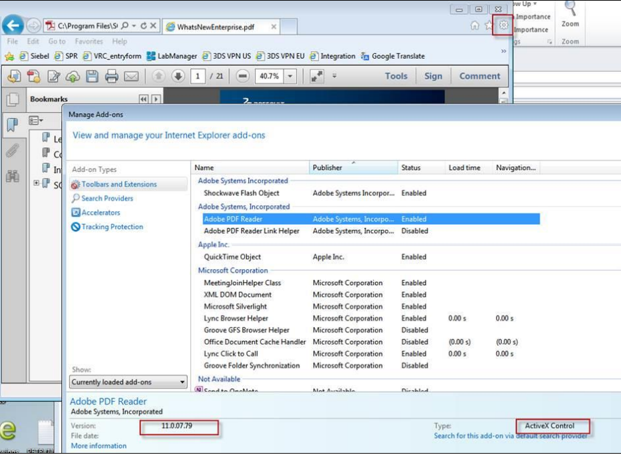
Task: Go to next PDF page arrow
Action: click(178, 76)
